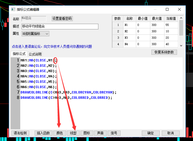This screenshot has width=193, height=141.
Task: Switch to the 公式说明 tab
Action: pyautogui.click(x=35, y=54)
